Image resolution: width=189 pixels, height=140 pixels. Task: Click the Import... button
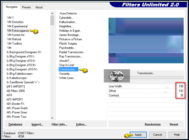(37, 125)
